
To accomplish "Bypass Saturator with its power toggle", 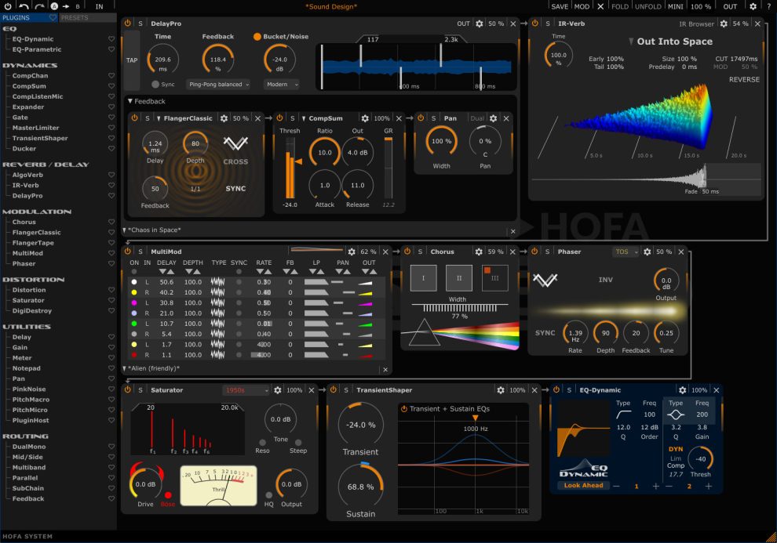I will coord(127,389).
